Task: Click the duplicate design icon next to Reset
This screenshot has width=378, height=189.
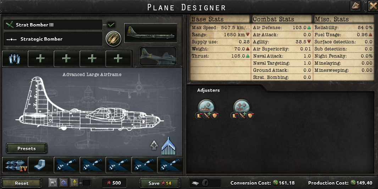Action: (x=53, y=183)
